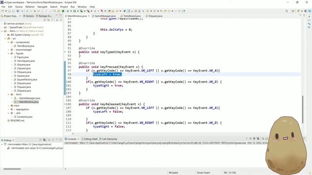
Task: Select SquareFactory.java in the tree
Action: point(27,80)
